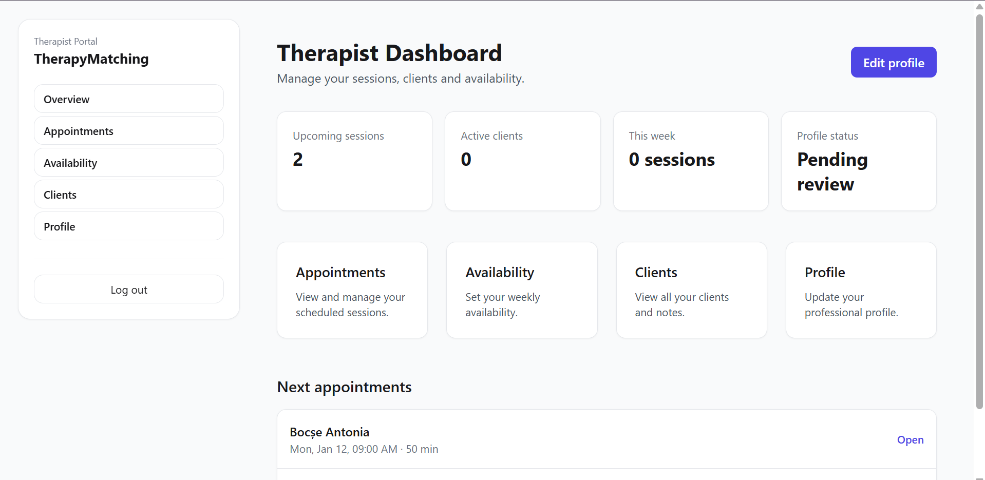The width and height of the screenshot is (985, 480).
Task: Select the Bocșe Antonia appointment name
Action: (x=330, y=432)
